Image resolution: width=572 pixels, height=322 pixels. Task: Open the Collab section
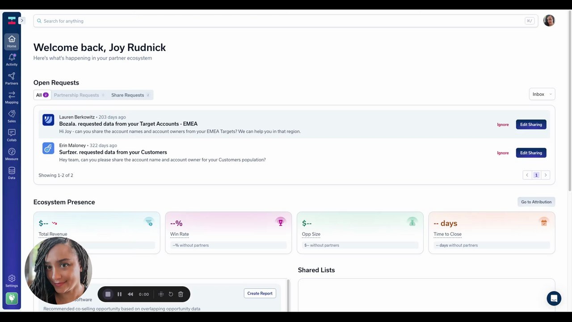(12, 135)
